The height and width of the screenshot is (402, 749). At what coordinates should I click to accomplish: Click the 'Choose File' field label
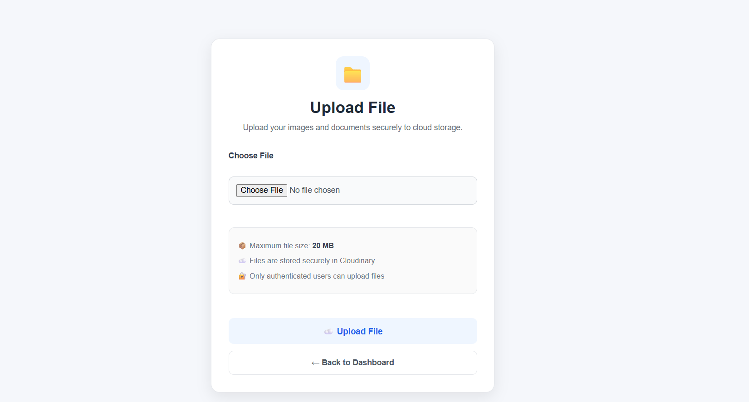pyautogui.click(x=251, y=156)
